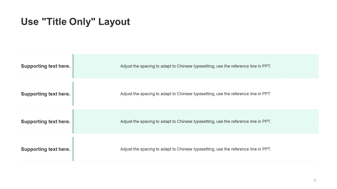Select the third row's "Supporting text here." label

coord(46,122)
